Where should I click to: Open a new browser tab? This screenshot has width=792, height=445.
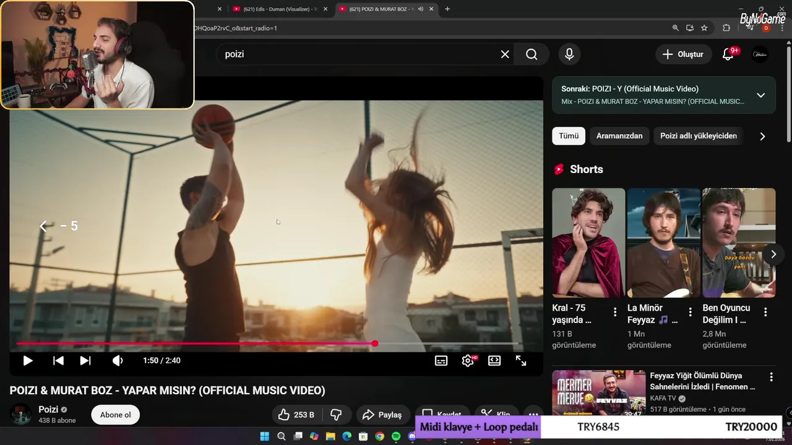(447, 9)
